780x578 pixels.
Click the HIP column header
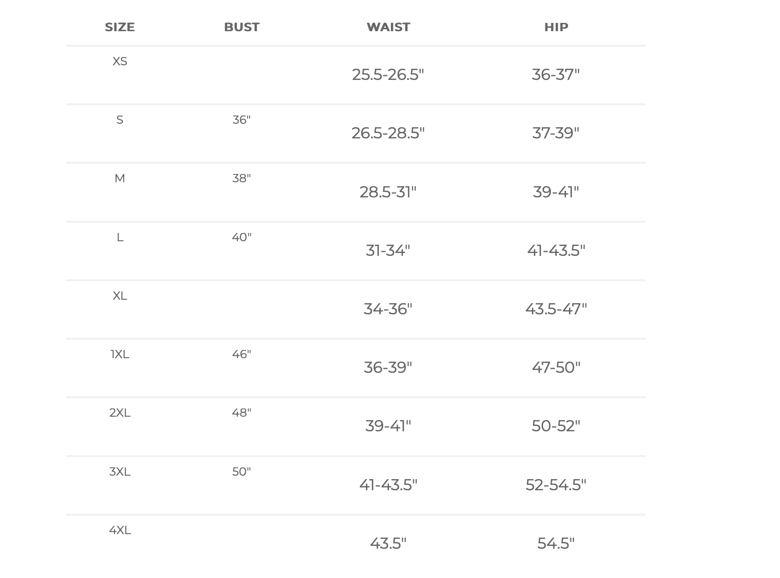coord(556,27)
